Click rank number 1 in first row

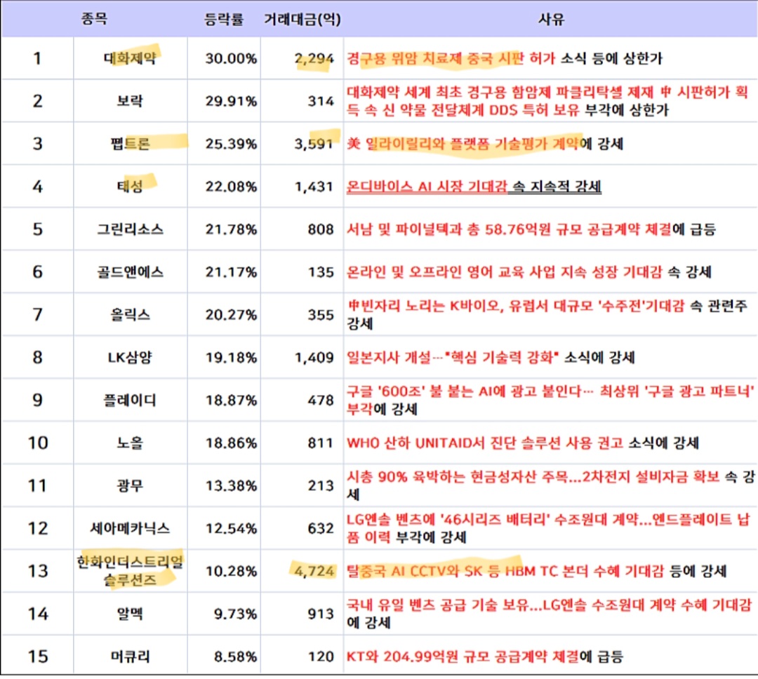pyautogui.click(x=36, y=58)
